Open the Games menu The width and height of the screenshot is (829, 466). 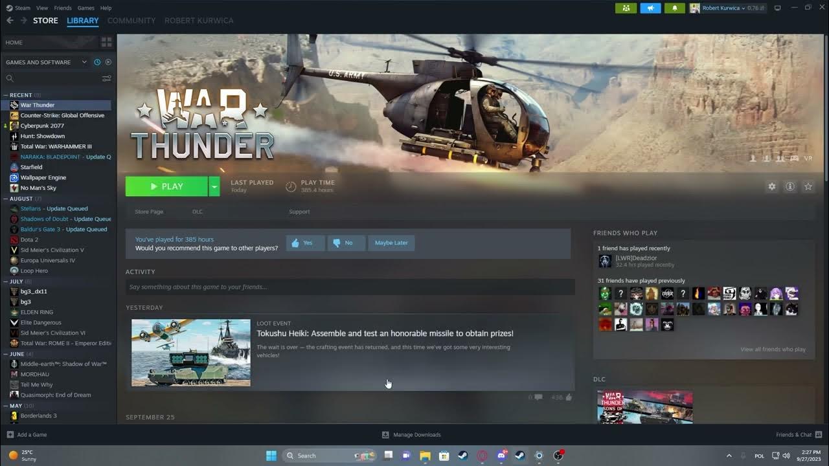pyautogui.click(x=85, y=8)
